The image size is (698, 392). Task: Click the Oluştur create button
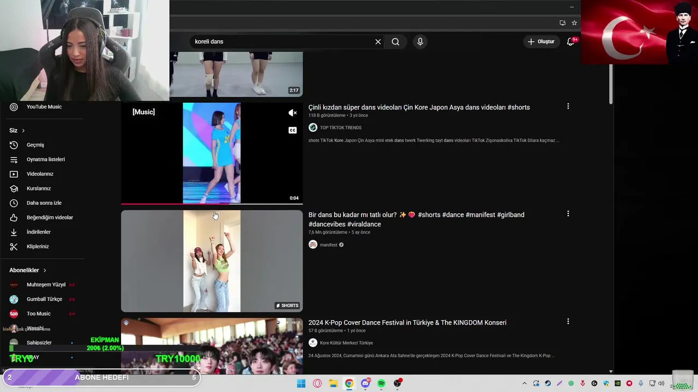point(541,41)
